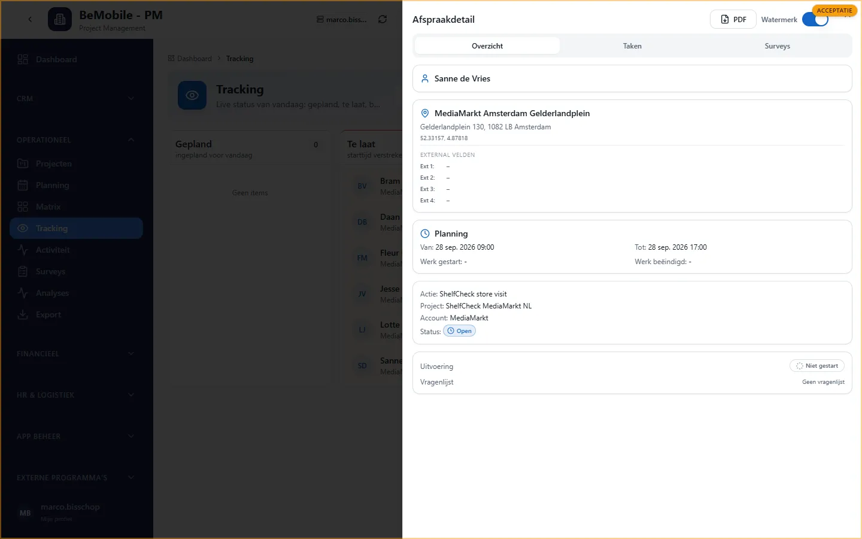
Task: Click the Sanne de Vries name
Action: pos(462,78)
